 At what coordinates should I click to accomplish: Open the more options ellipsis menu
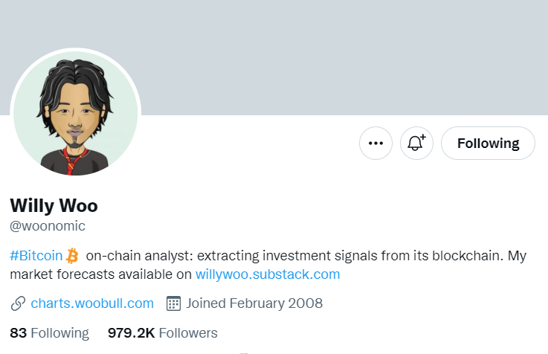(375, 144)
